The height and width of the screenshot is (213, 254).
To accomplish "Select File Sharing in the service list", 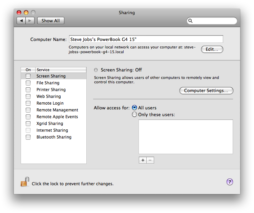I will coord(54,83).
